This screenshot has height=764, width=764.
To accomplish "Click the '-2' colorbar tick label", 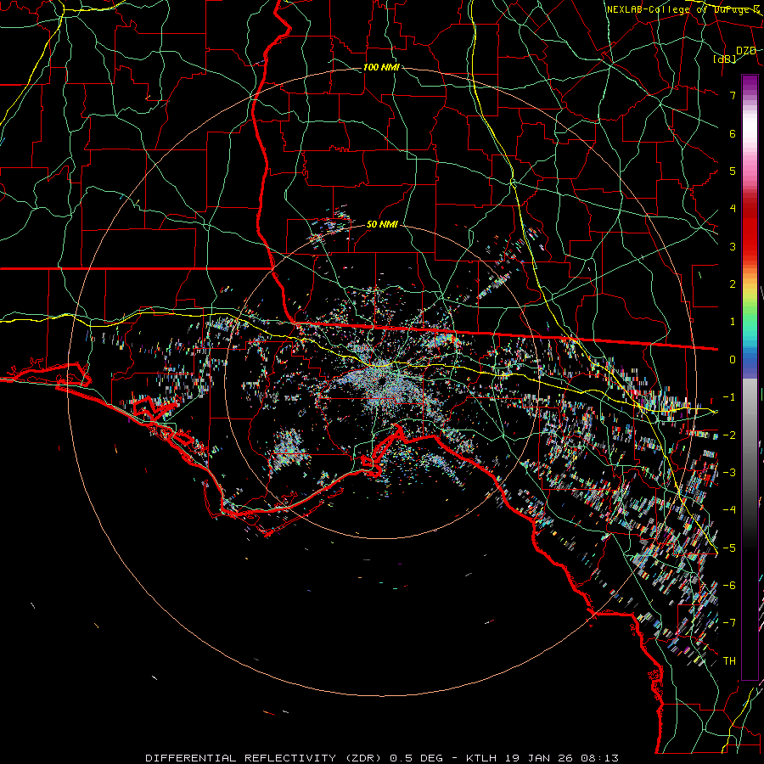I will click(729, 435).
